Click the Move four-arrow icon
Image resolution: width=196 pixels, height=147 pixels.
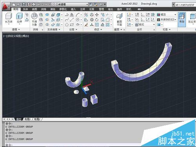(x=97, y=15)
